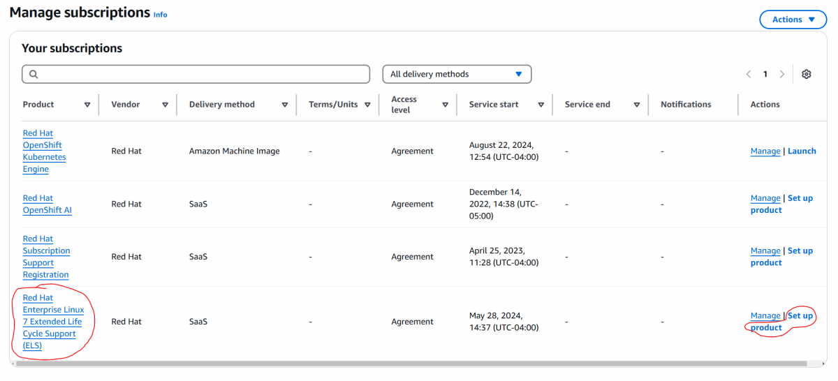Manage the OpenShift AI subscription

pos(765,198)
